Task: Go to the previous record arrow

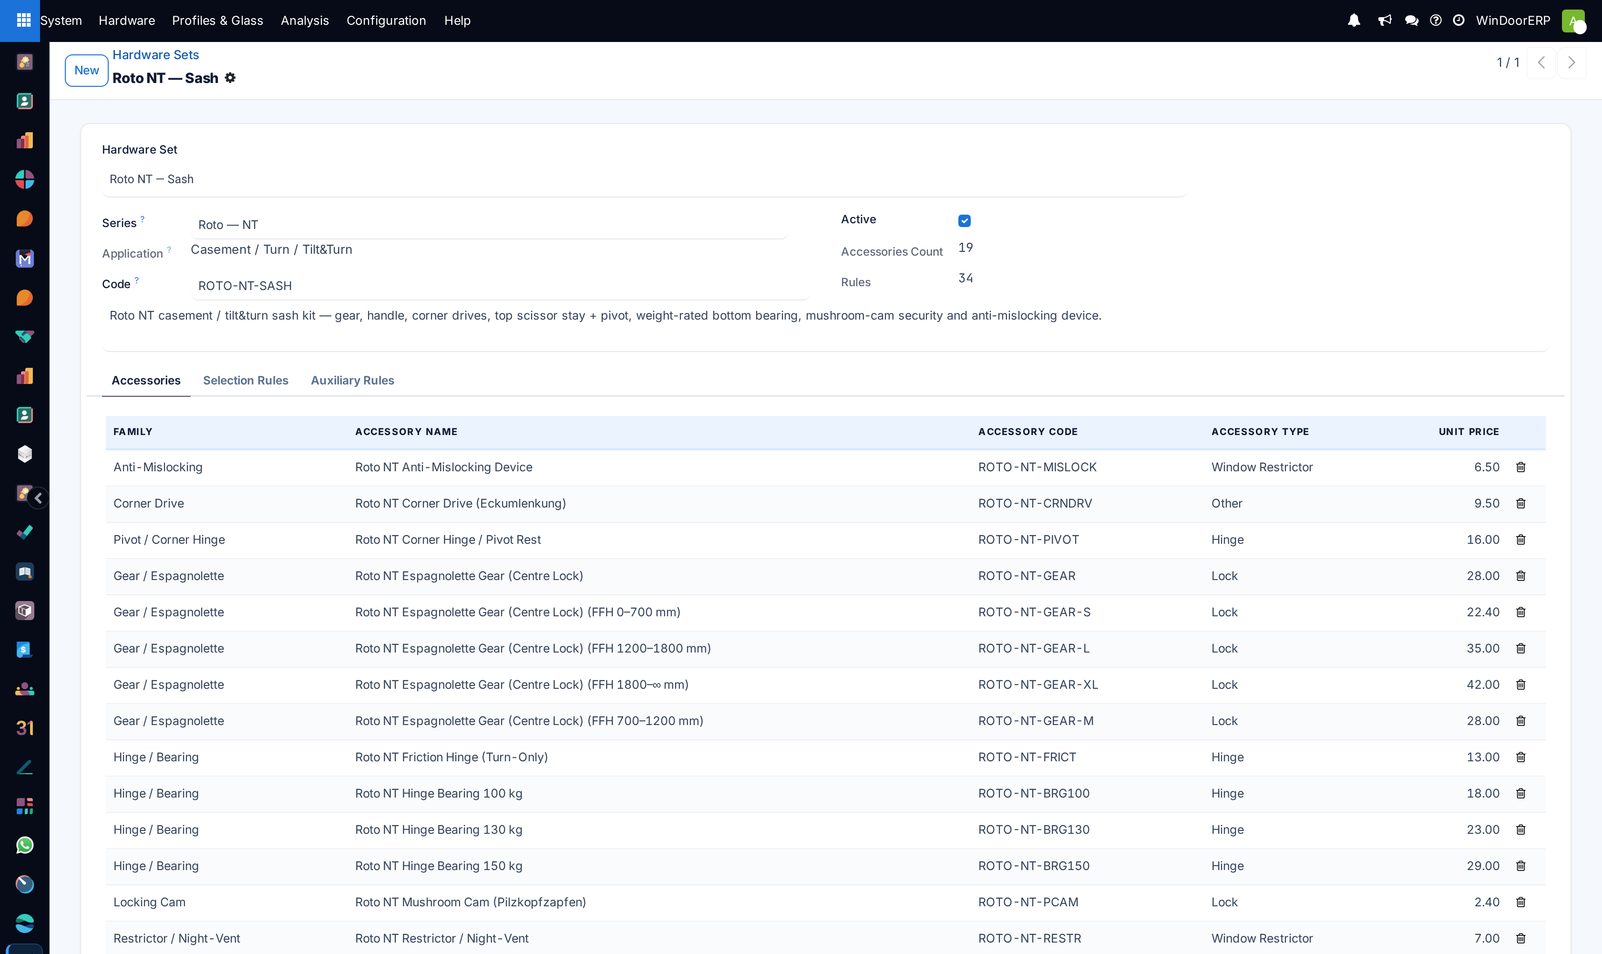Action: pyautogui.click(x=1541, y=62)
